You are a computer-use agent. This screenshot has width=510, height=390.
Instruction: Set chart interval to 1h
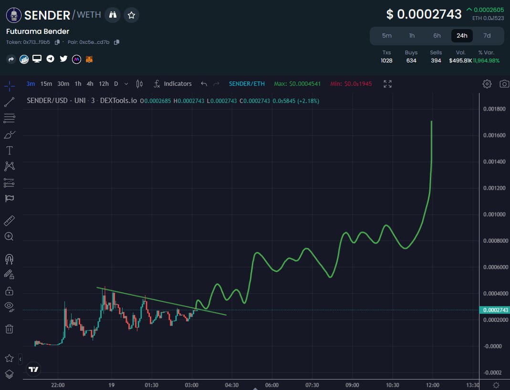point(78,84)
